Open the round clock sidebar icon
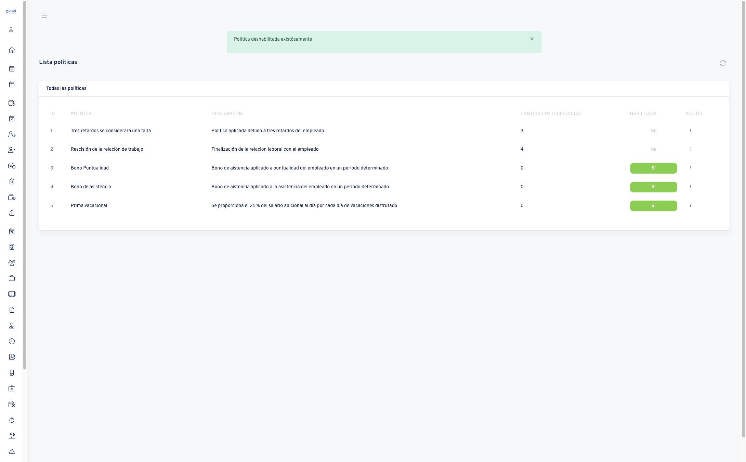This screenshot has width=746, height=462. coord(12,341)
